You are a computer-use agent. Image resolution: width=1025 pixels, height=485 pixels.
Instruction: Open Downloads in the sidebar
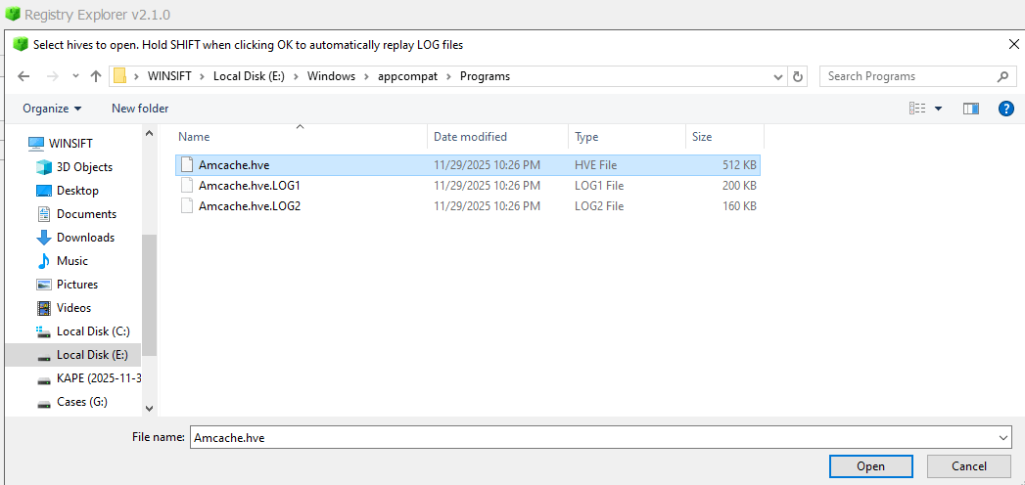[x=85, y=238]
